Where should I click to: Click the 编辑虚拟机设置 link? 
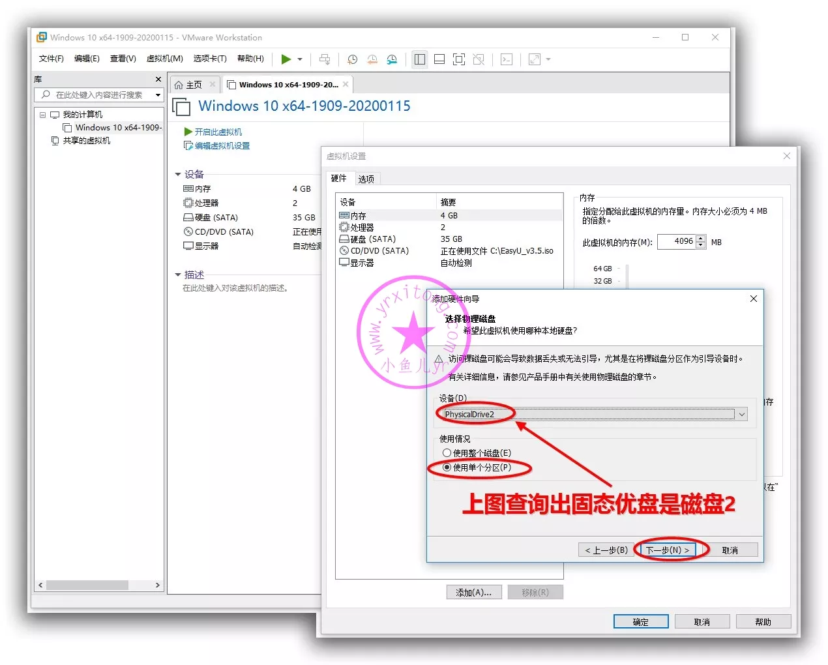[222, 146]
